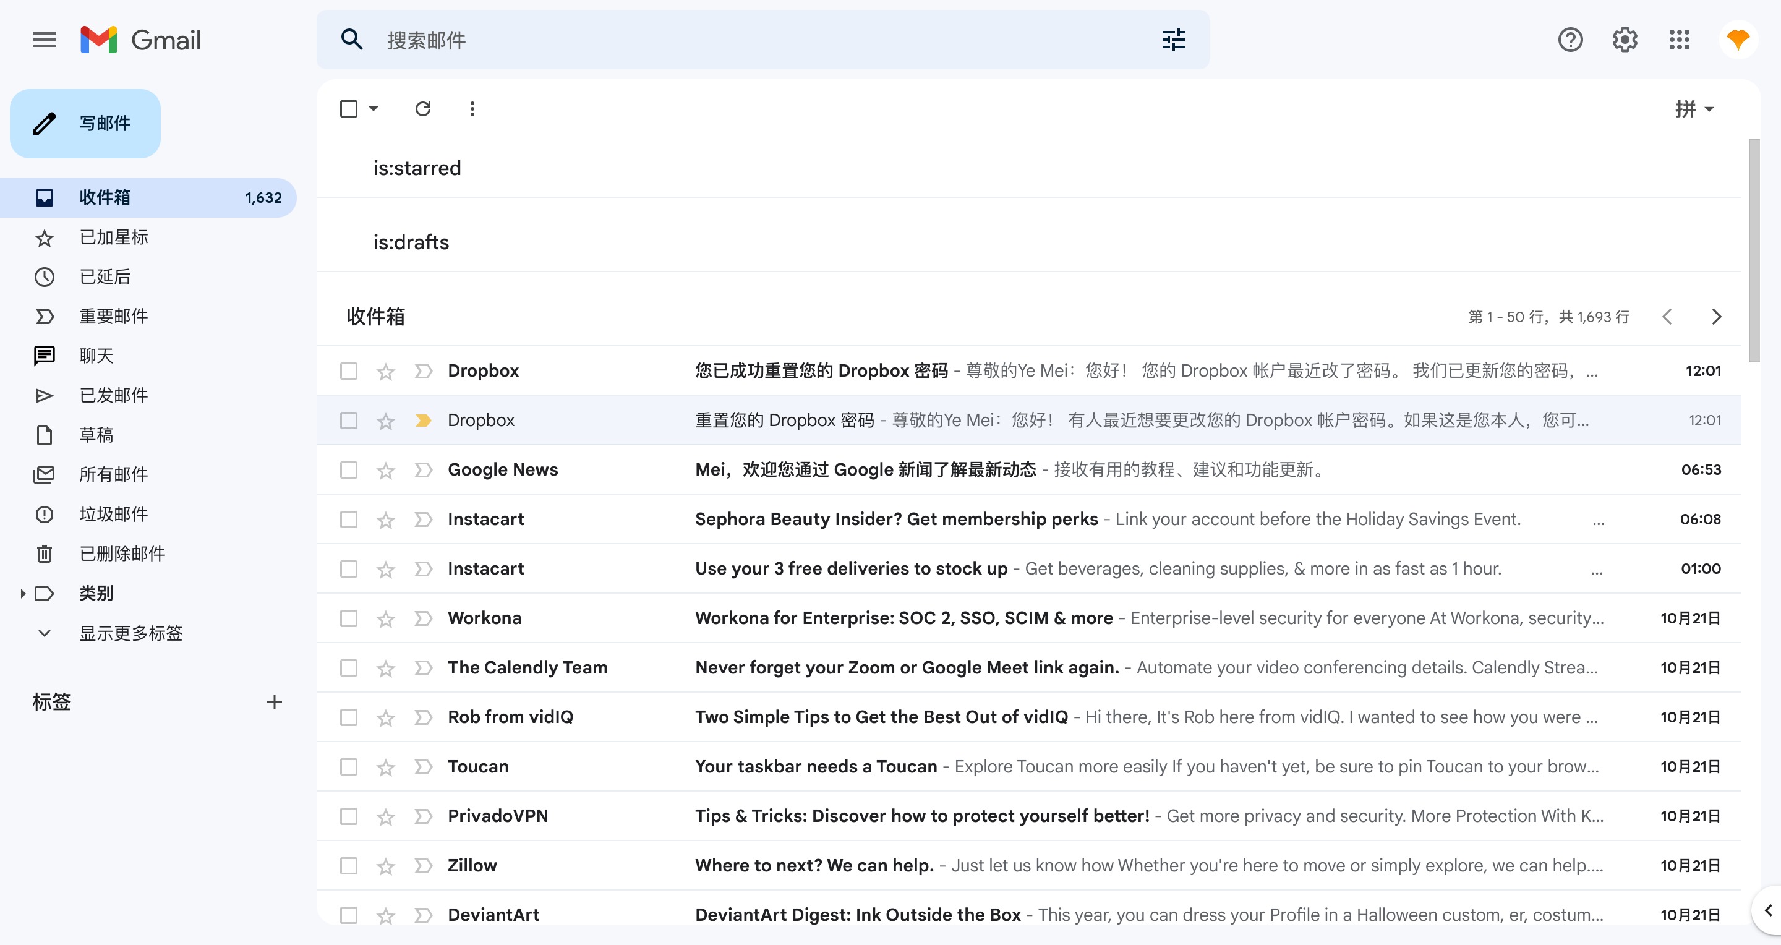The width and height of the screenshot is (1781, 945).
Task: Open the Settings gear icon
Action: pyautogui.click(x=1625, y=40)
